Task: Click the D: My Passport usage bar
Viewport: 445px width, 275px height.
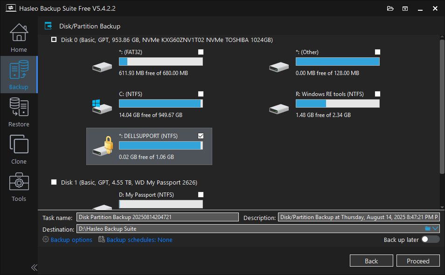Action: coord(160,204)
